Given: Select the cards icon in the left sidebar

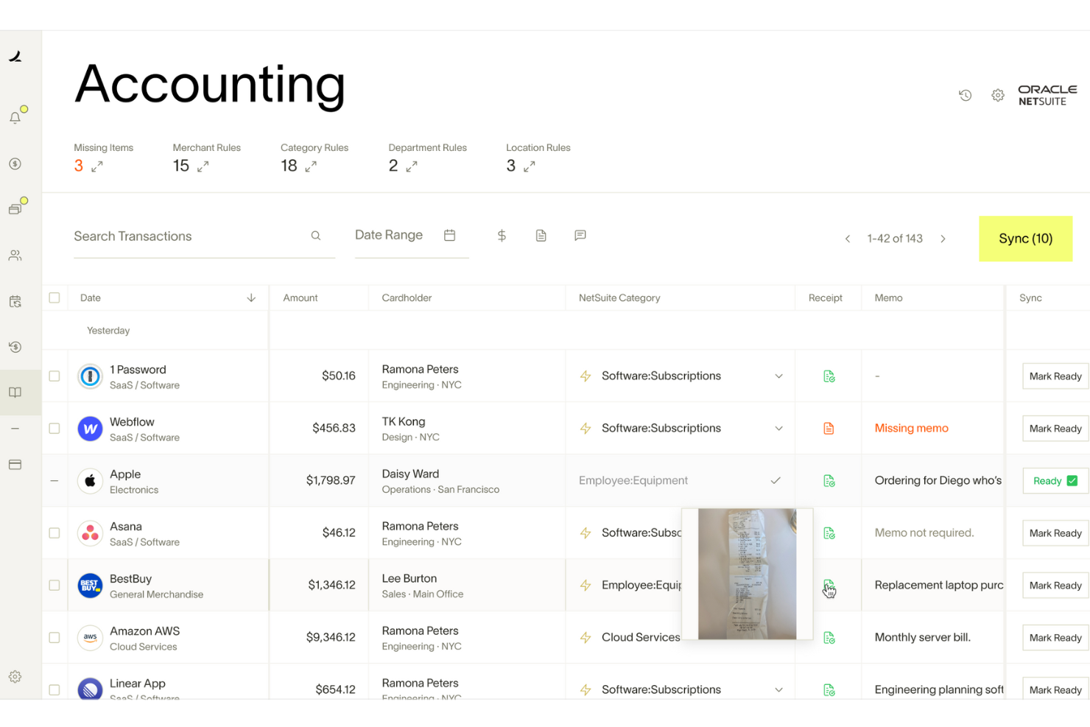Looking at the screenshot, I should pos(15,207).
